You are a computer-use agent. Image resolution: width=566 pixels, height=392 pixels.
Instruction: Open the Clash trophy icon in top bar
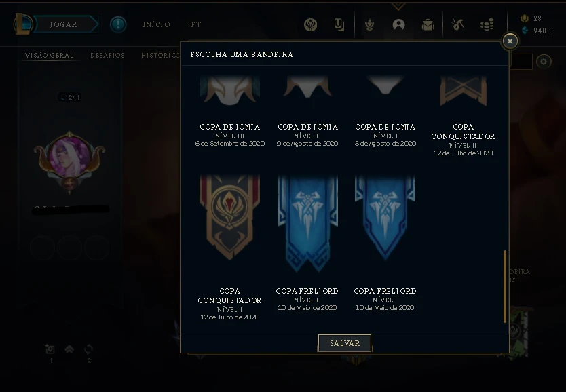pos(369,24)
